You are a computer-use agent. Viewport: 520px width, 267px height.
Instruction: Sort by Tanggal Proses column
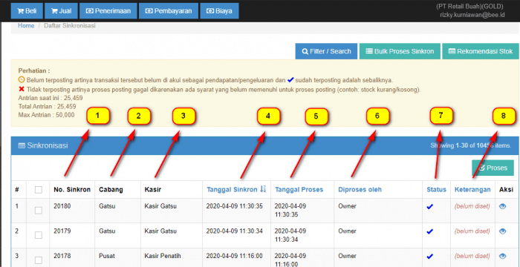pyautogui.click(x=299, y=189)
